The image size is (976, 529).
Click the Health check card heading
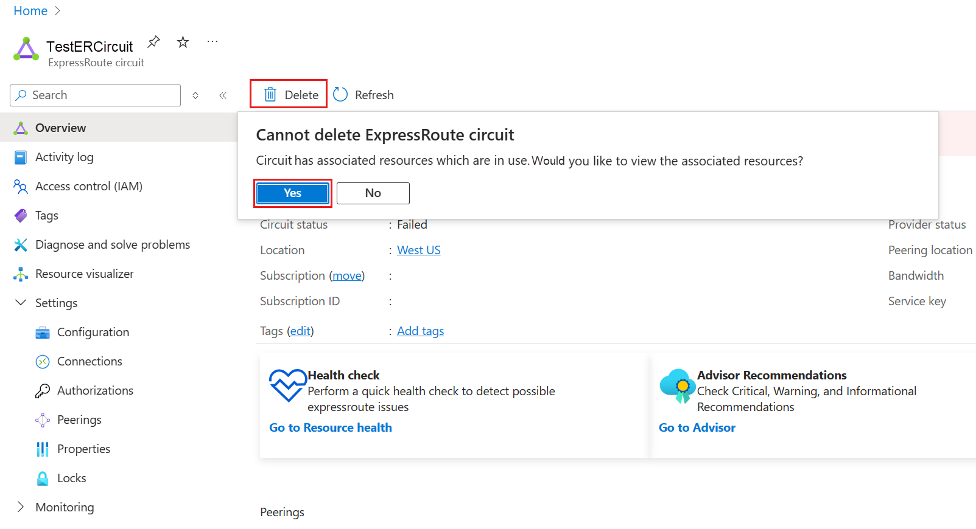click(343, 375)
